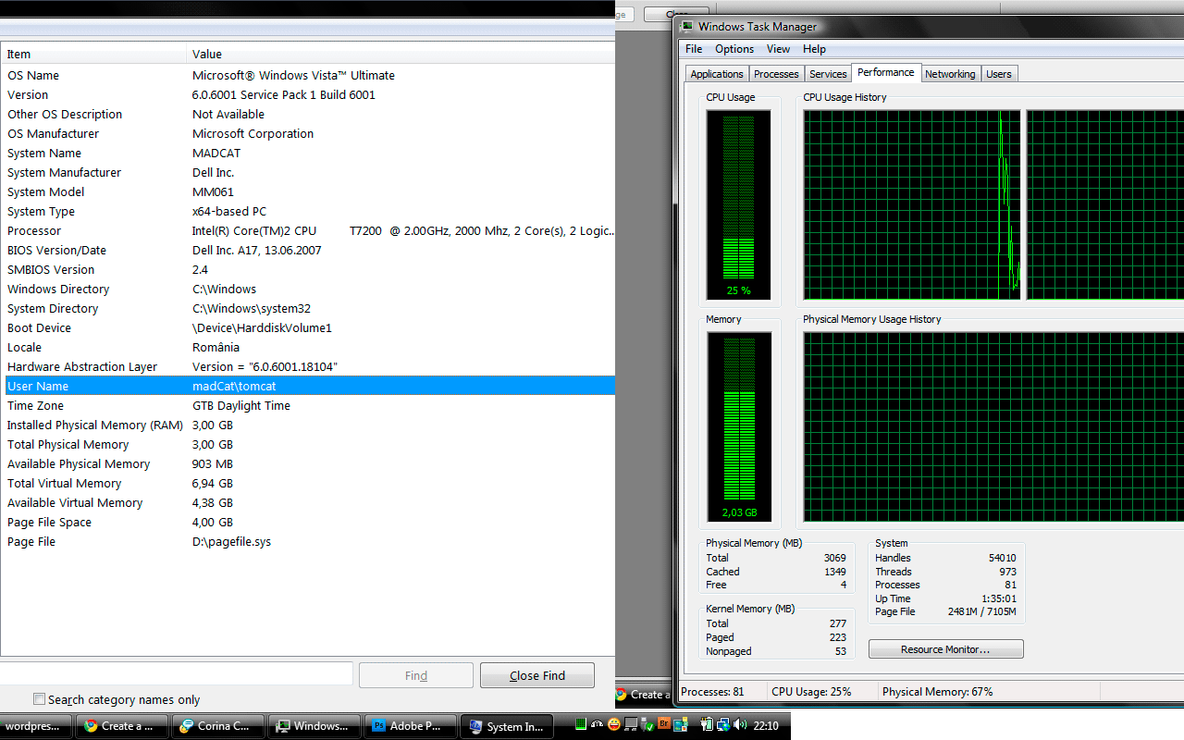Click the volume speaker tray icon
This screenshot has width=1184, height=740.
(x=740, y=725)
